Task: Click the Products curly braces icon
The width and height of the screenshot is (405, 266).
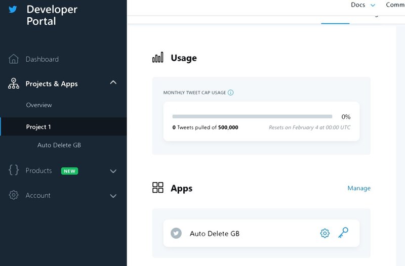Action: pos(14,171)
